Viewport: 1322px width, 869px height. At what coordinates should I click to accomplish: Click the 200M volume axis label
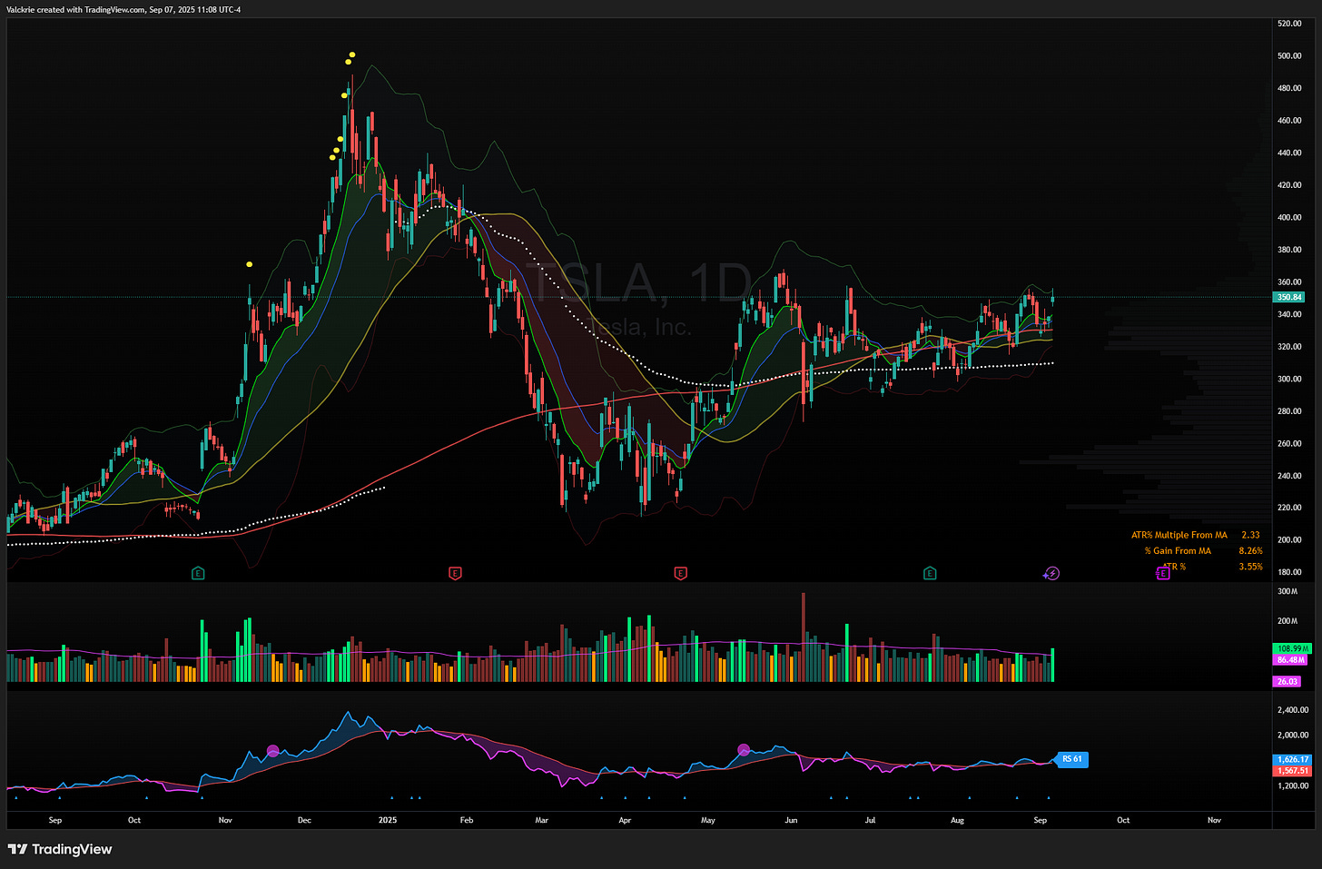click(1287, 621)
